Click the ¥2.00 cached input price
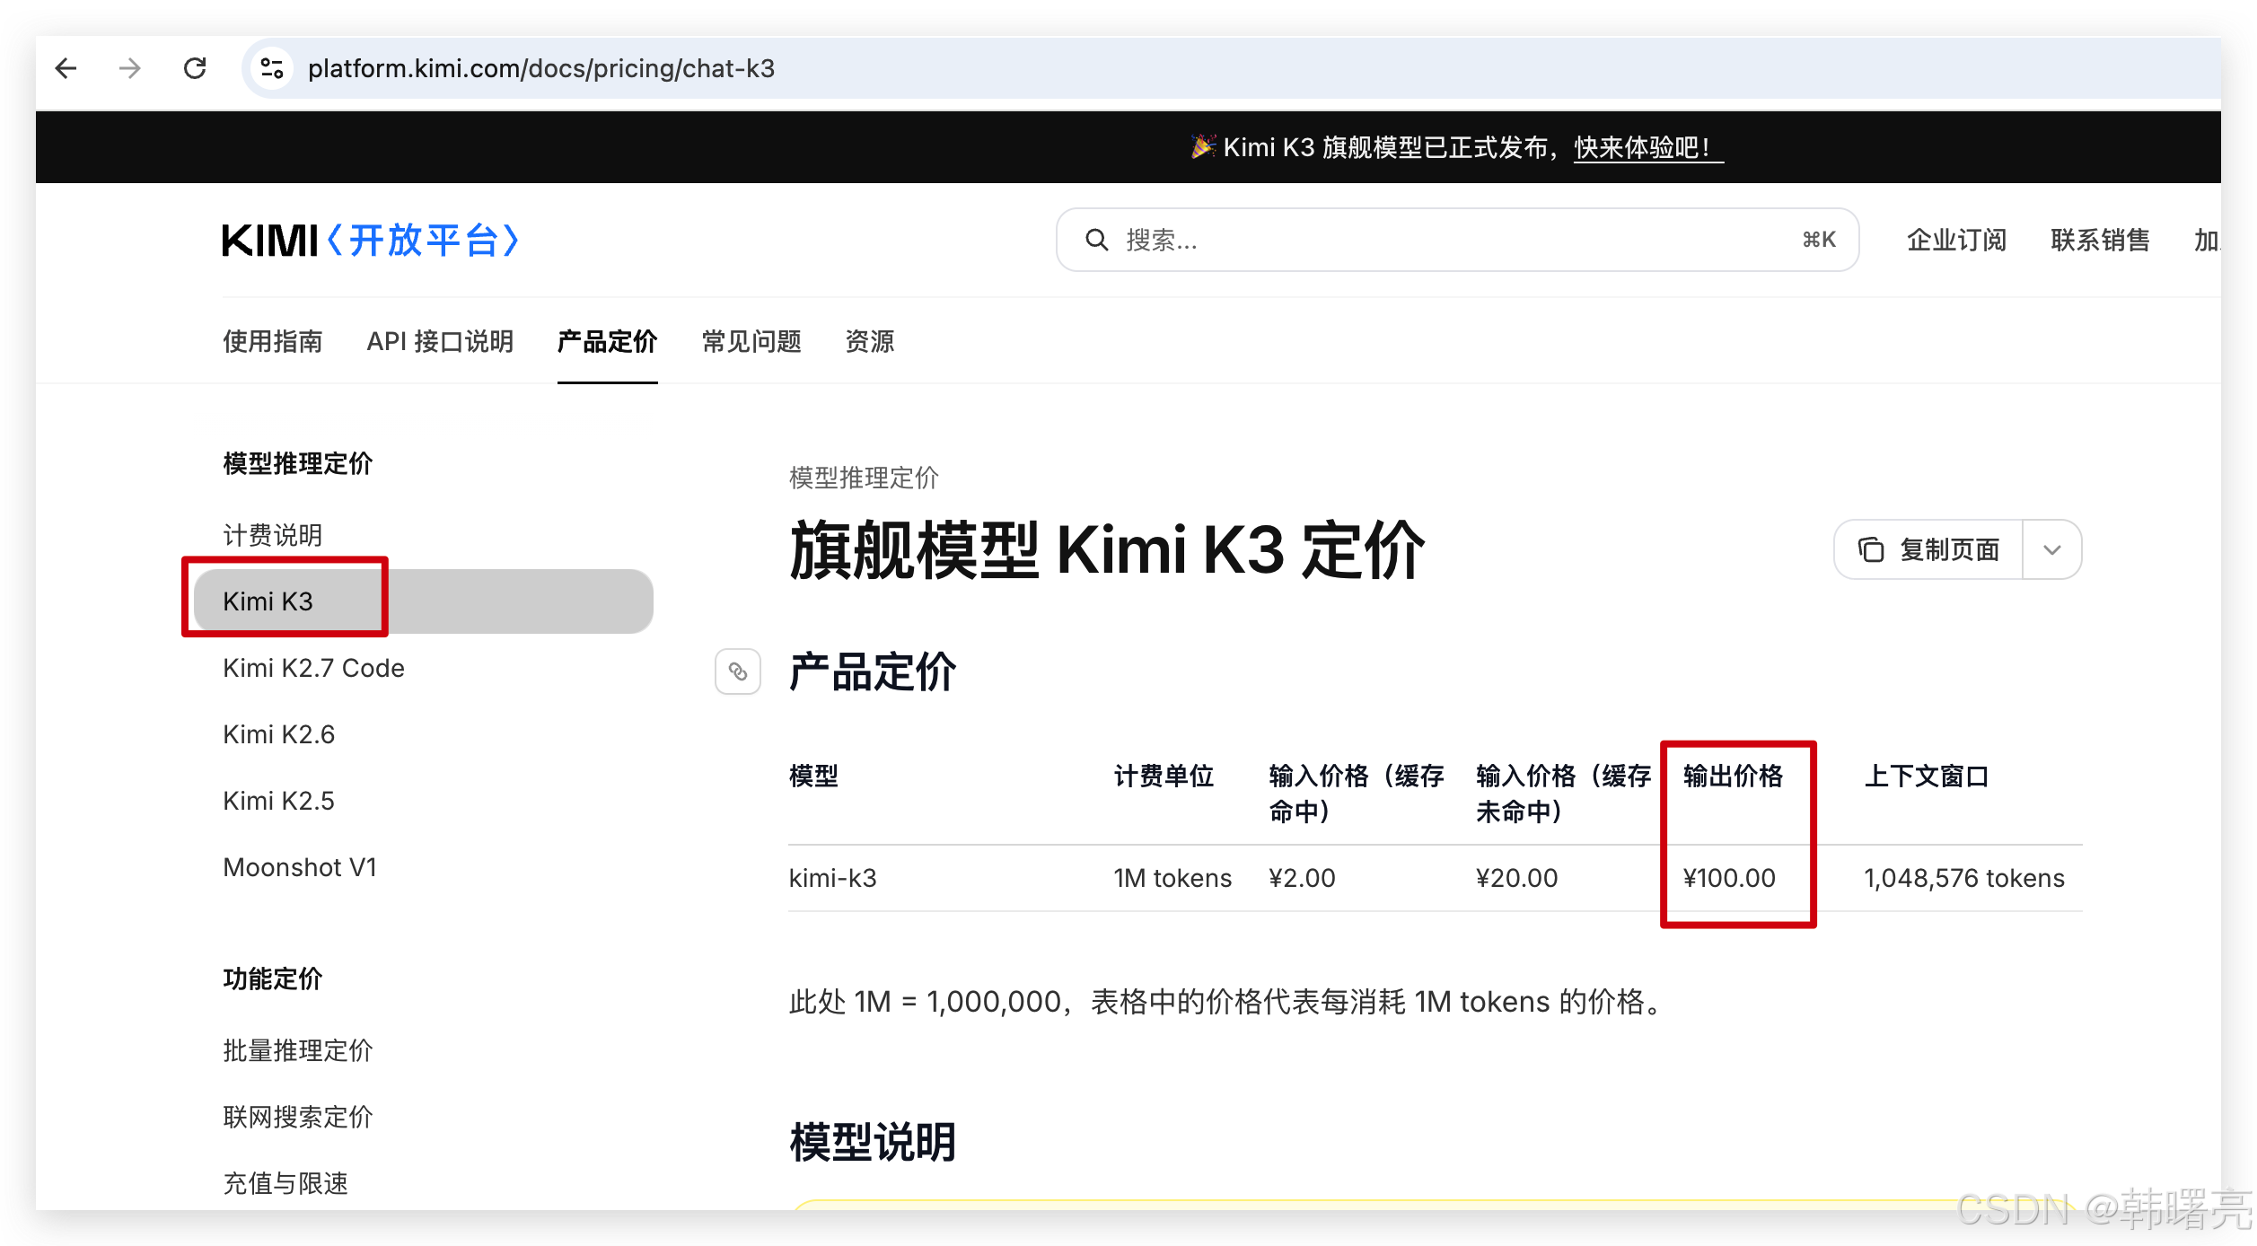Screen dimensions: 2257x1246 coord(1303,878)
